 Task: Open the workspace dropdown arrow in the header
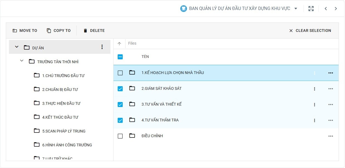[x=295, y=8]
